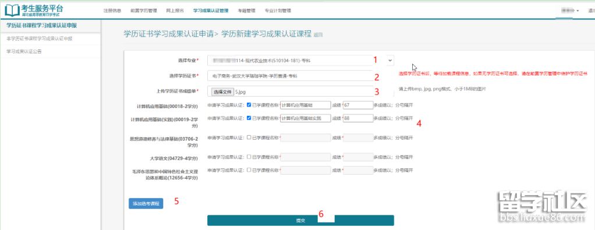Click the 学历证书学习成果认证申请 breadcrumb title

(168, 33)
